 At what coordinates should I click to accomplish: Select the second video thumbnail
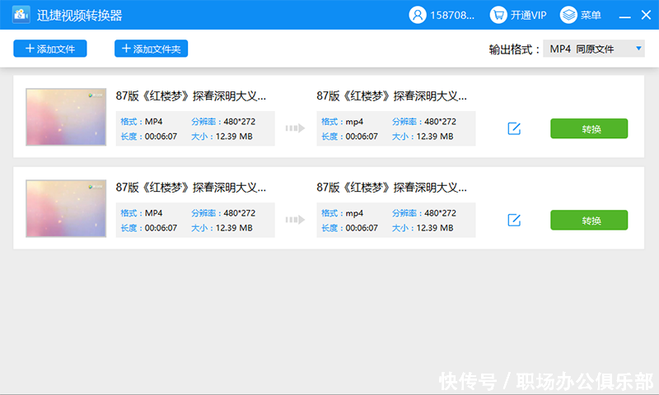tap(66, 208)
